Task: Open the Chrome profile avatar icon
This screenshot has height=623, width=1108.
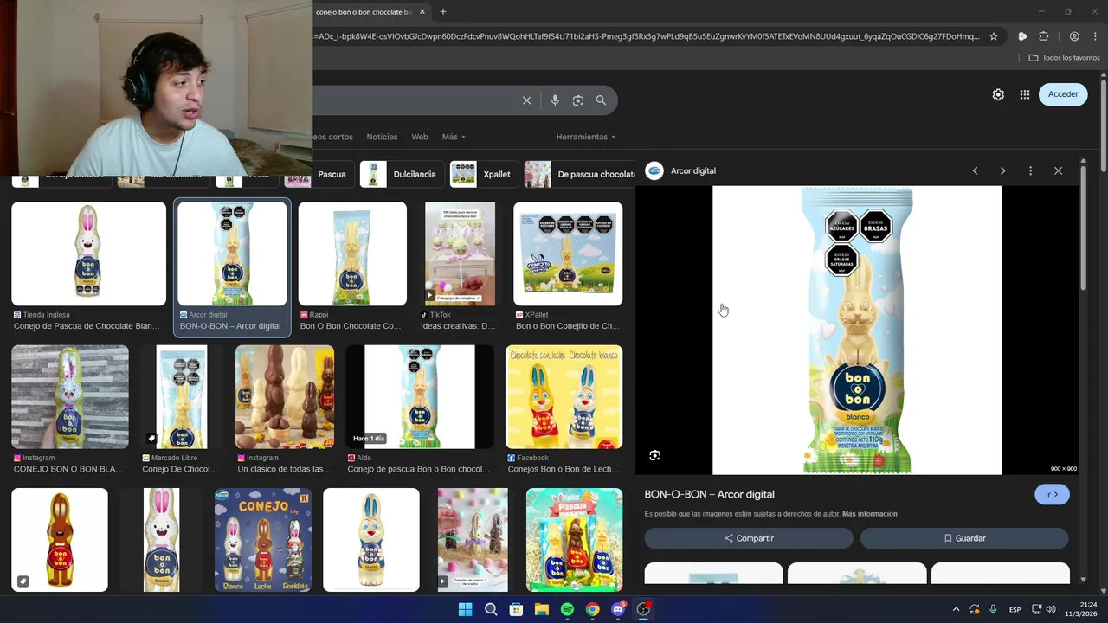Action: point(1074,36)
